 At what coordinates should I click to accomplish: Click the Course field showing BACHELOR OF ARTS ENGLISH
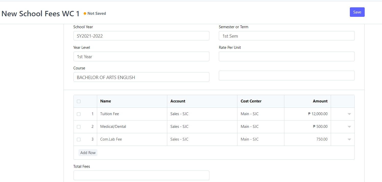(x=141, y=77)
